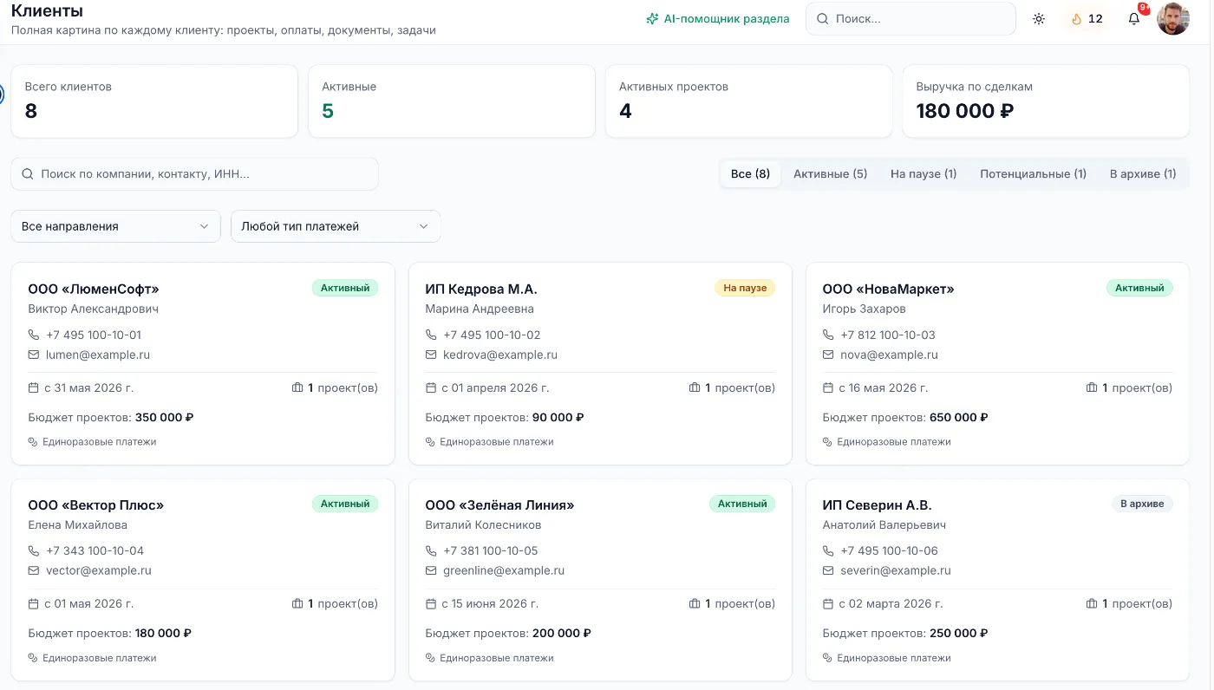1214x690 pixels.
Task: Click the payment link icon on the ЛюменСофт card
Action: pyautogui.click(x=34, y=442)
